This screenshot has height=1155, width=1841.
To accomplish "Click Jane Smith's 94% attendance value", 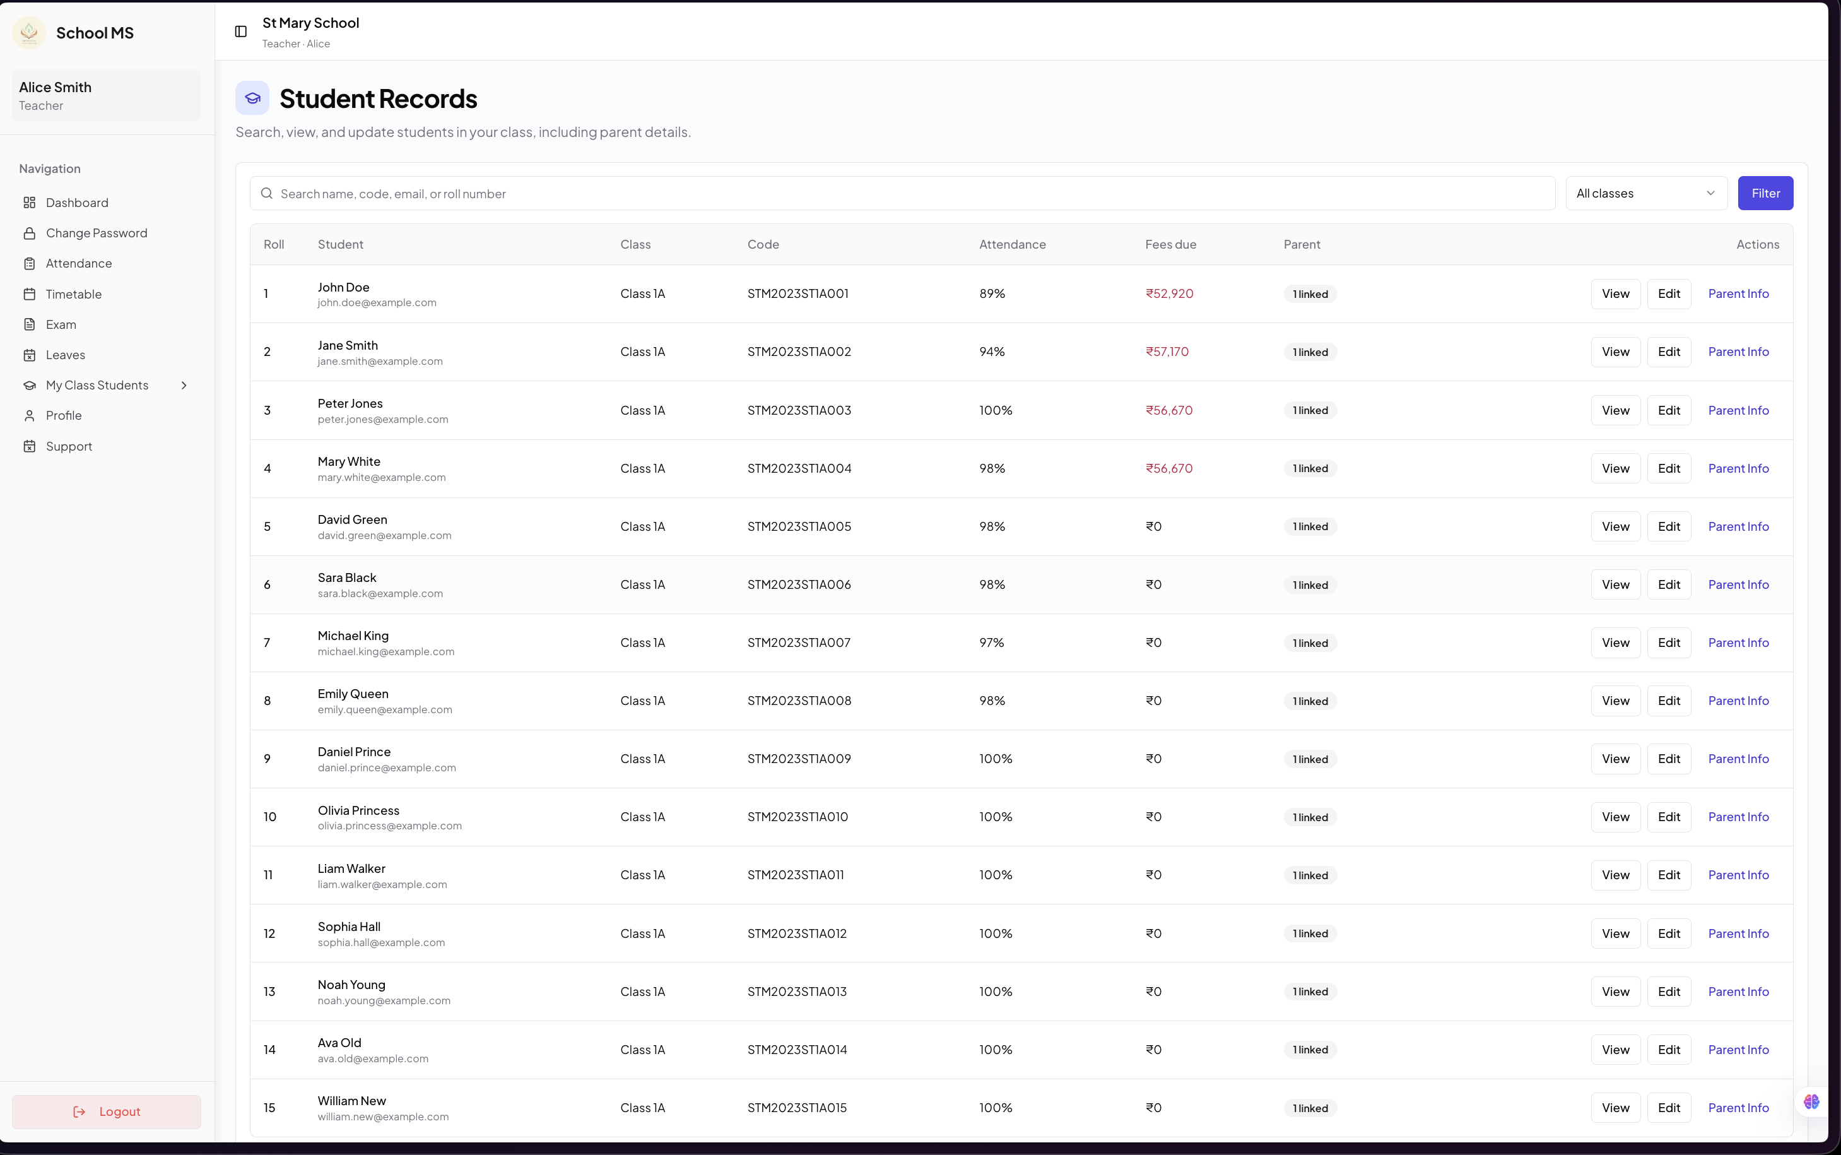I will (992, 352).
